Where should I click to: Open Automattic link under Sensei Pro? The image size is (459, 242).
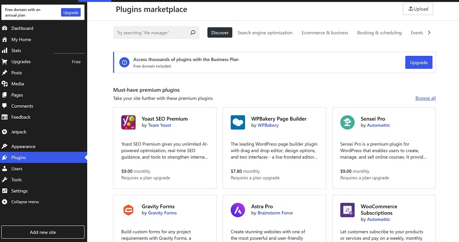coord(379,125)
